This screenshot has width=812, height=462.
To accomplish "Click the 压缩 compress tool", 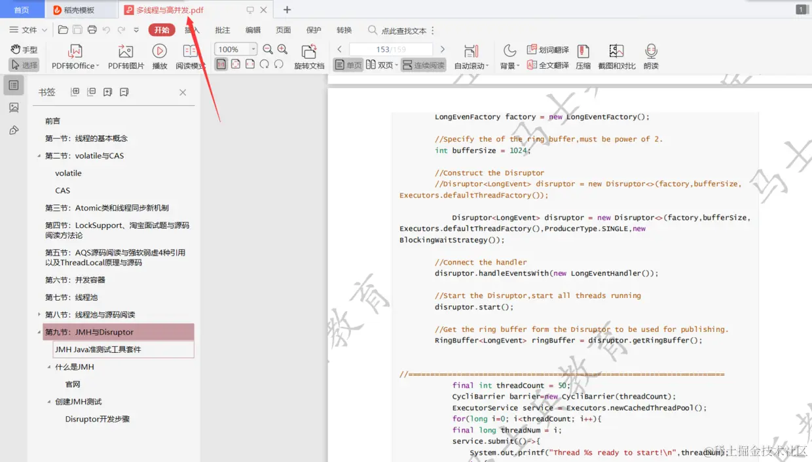I will point(583,57).
